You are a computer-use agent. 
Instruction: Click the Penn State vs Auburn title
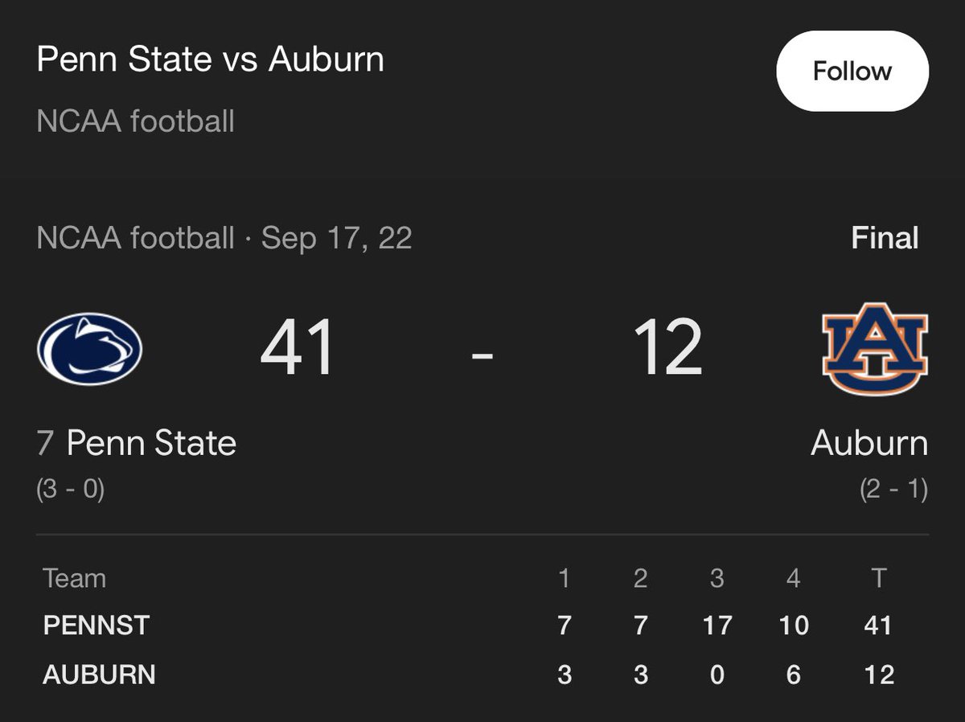point(211,59)
